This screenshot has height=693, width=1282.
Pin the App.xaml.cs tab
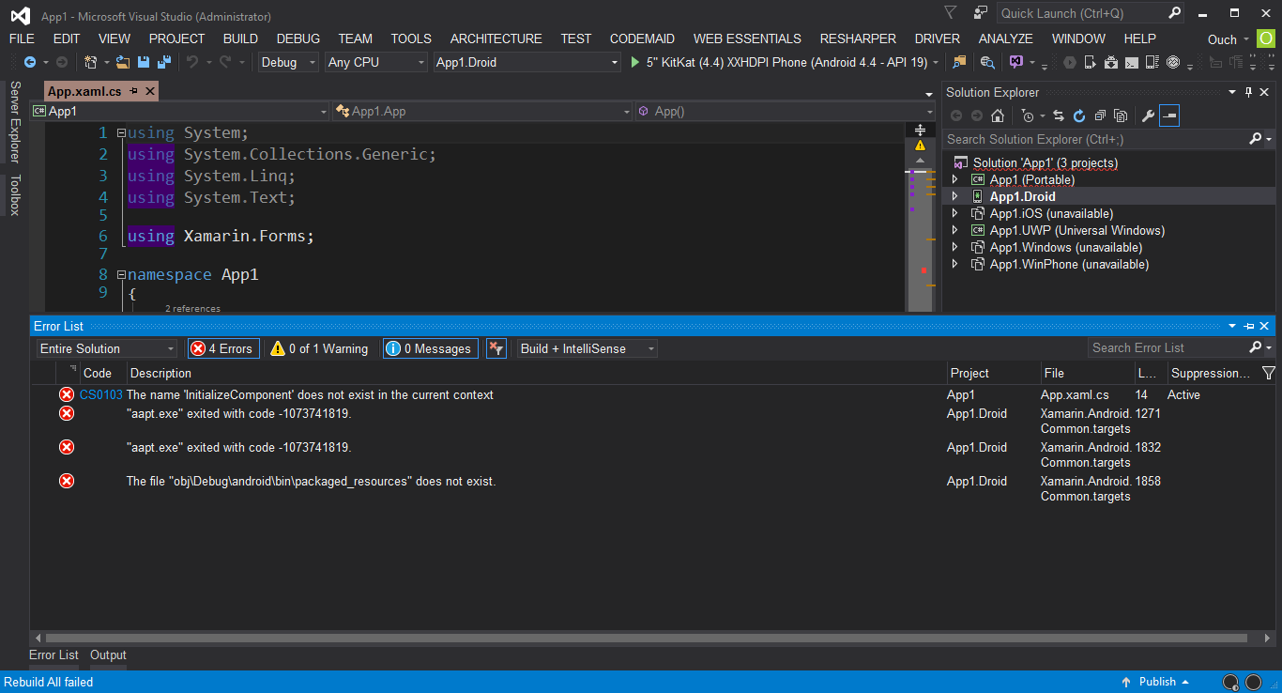[x=134, y=91]
